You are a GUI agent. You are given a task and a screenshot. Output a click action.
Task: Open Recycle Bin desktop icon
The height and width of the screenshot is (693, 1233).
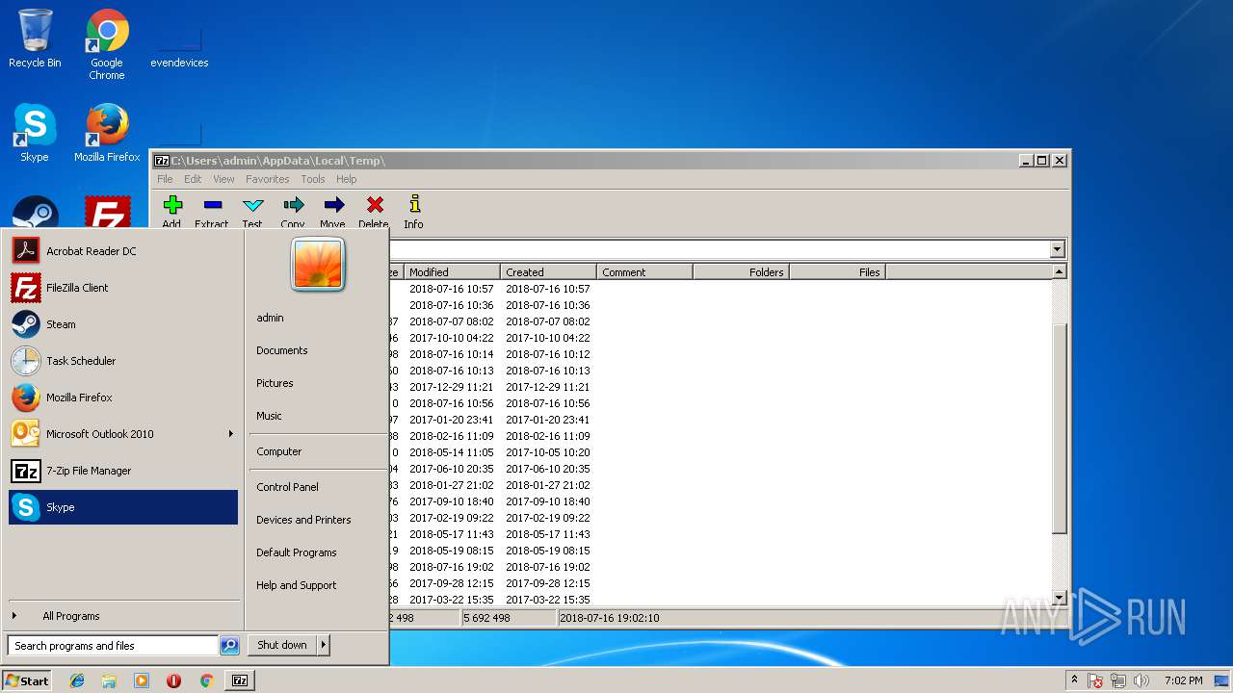click(x=35, y=38)
